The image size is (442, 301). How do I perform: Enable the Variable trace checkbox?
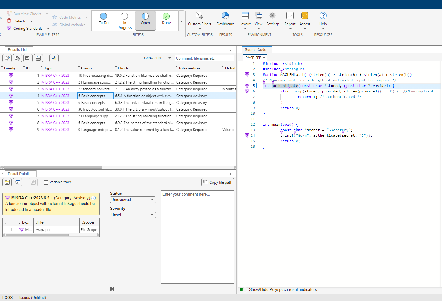click(x=46, y=182)
